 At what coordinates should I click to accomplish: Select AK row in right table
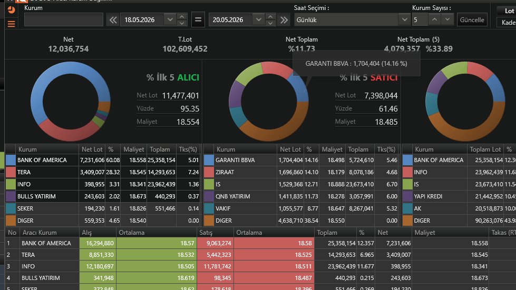459,208
